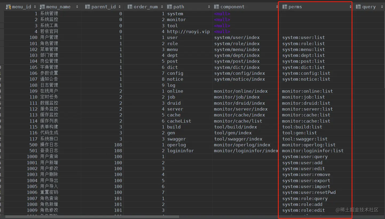This screenshot has height=219, width=385.
Task: Select the perms cell system:user:list
Action: [x=304, y=37]
